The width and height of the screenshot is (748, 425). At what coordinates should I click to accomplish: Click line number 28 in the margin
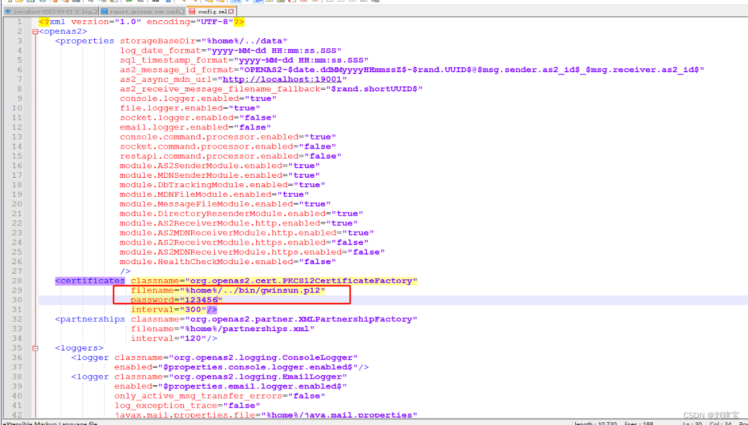pos(17,280)
